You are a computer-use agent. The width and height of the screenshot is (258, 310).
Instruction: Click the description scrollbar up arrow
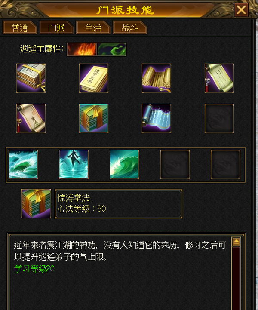[236, 241]
